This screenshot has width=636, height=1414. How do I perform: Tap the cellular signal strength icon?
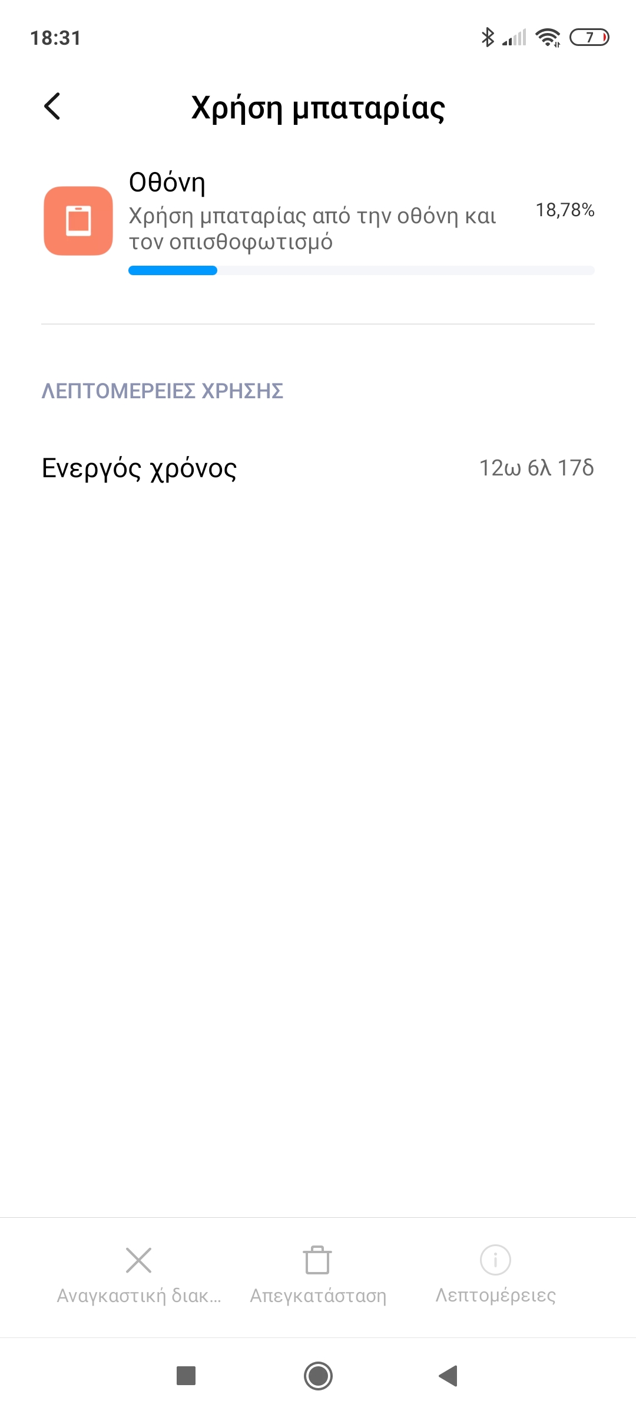pyautogui.click(x=514, y=38)
